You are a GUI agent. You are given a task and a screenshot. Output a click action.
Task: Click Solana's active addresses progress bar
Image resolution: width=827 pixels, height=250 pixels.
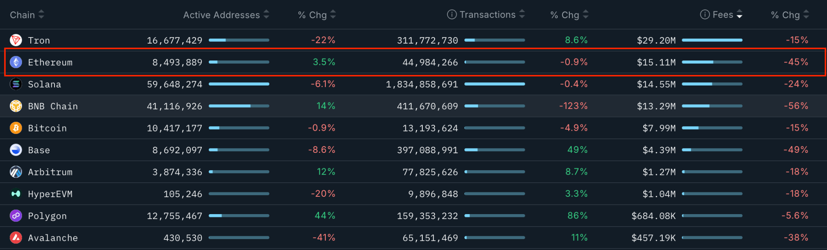[239, 84]
